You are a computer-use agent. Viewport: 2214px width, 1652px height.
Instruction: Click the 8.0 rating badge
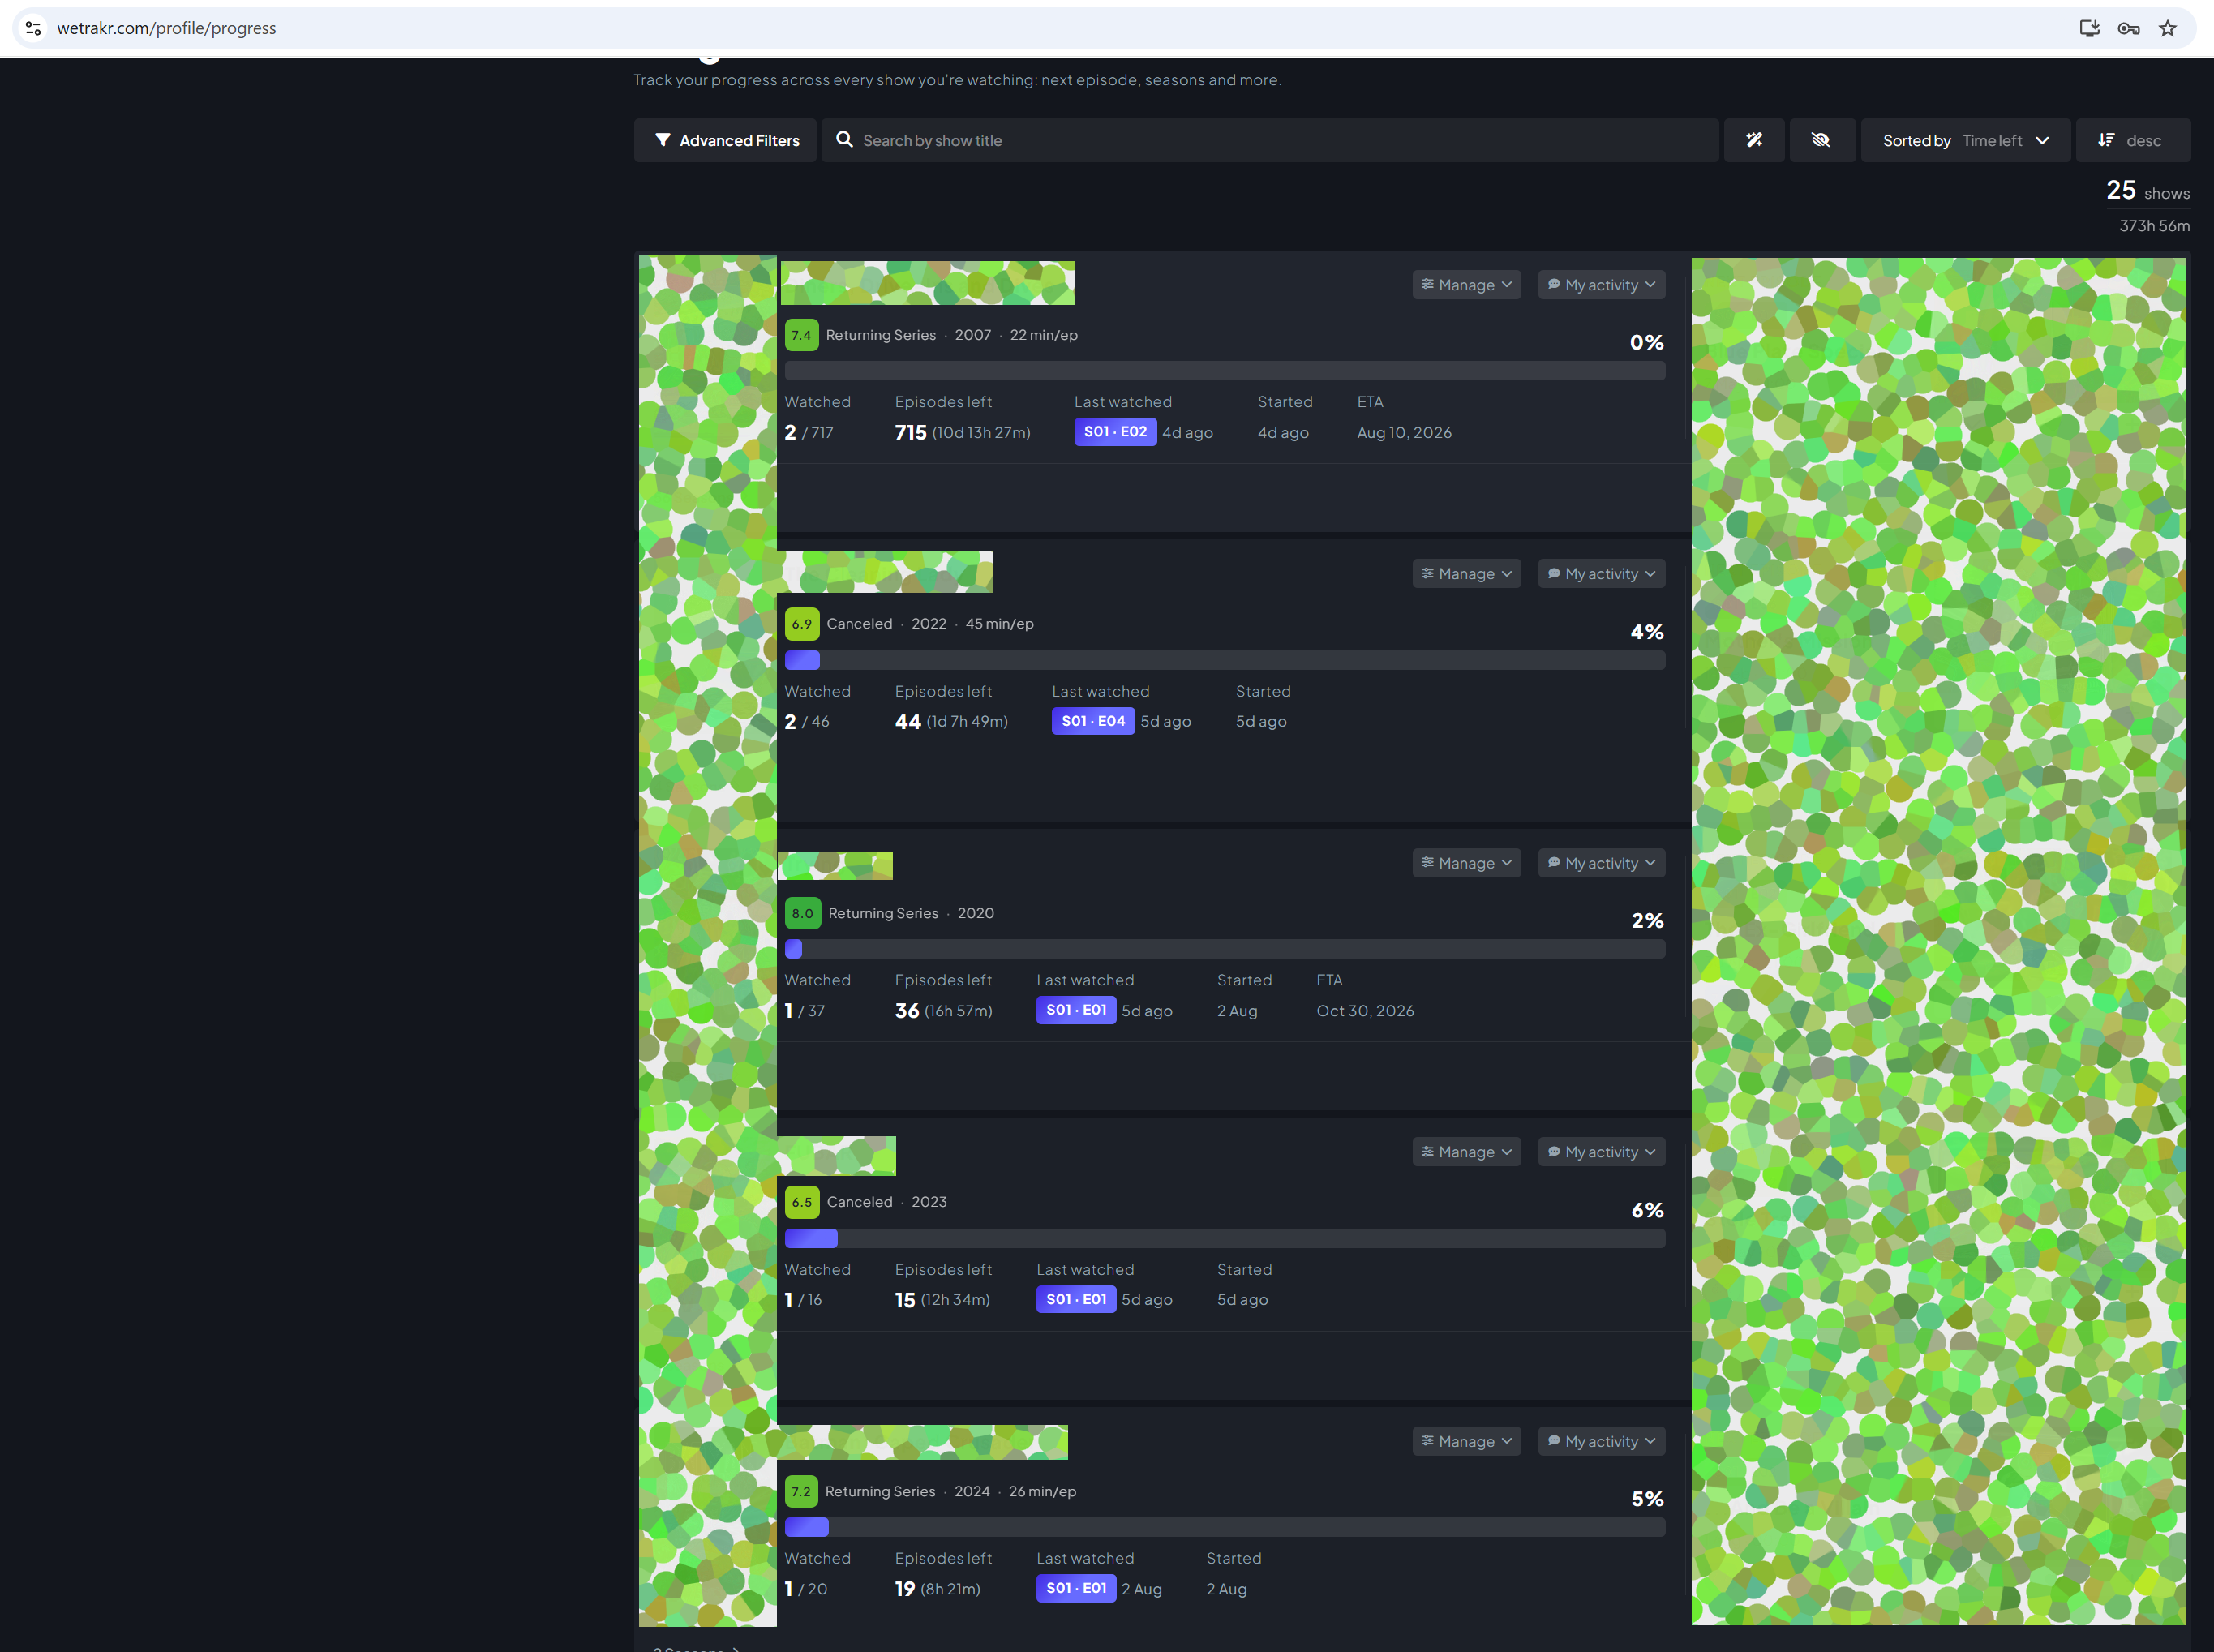click(803, 913)
